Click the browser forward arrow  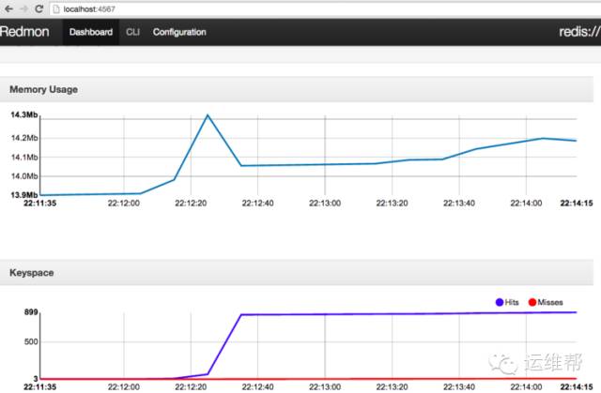(23, 8)
